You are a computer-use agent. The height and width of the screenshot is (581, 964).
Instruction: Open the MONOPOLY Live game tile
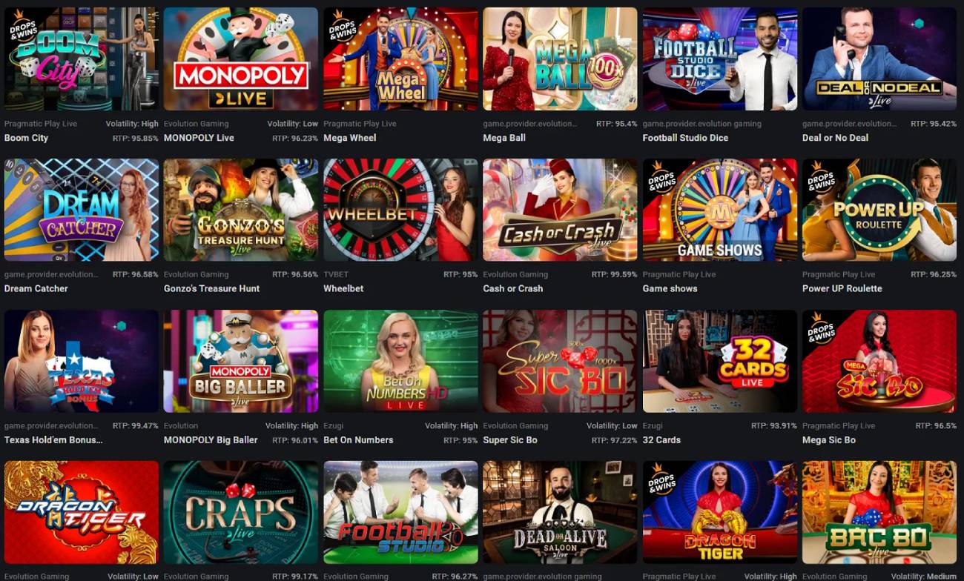[241, 59]
